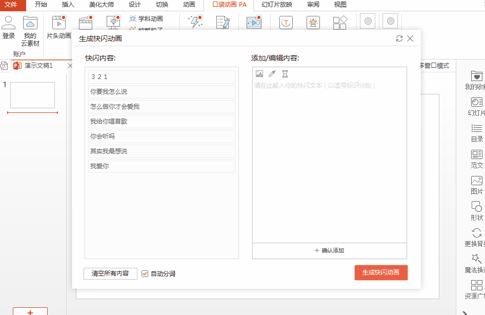Click into the flash text input area
Image resolution: width=485 pixels, height=315 pixels.
pyautogui.click(x=330, y=161)
